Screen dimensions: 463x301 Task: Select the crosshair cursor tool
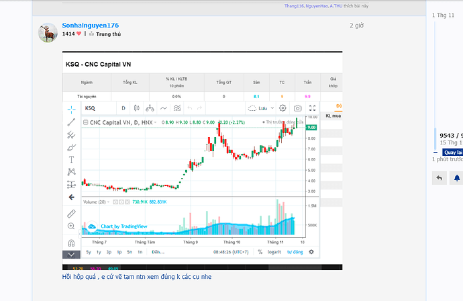71,110
